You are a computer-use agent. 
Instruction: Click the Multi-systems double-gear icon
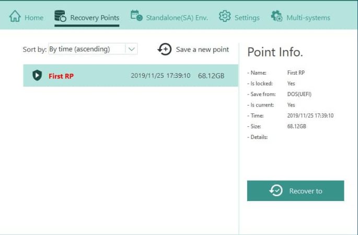pyautogui.click(x=276, y=17)
